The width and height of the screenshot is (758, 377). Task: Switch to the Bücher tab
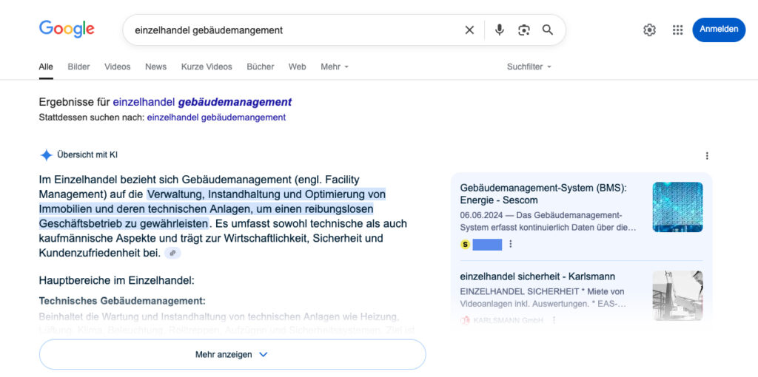260,67
